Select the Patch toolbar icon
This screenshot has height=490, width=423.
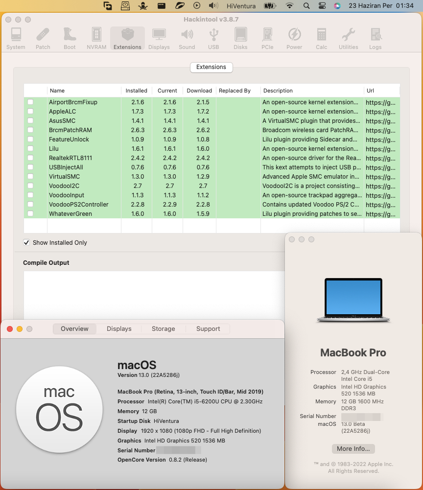click(43, 38)
